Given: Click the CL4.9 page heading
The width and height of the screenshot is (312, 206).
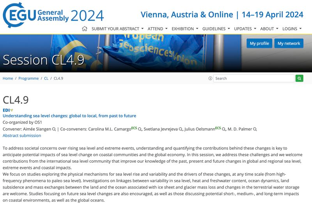Looking at the screenshot, I should (16, 100).
